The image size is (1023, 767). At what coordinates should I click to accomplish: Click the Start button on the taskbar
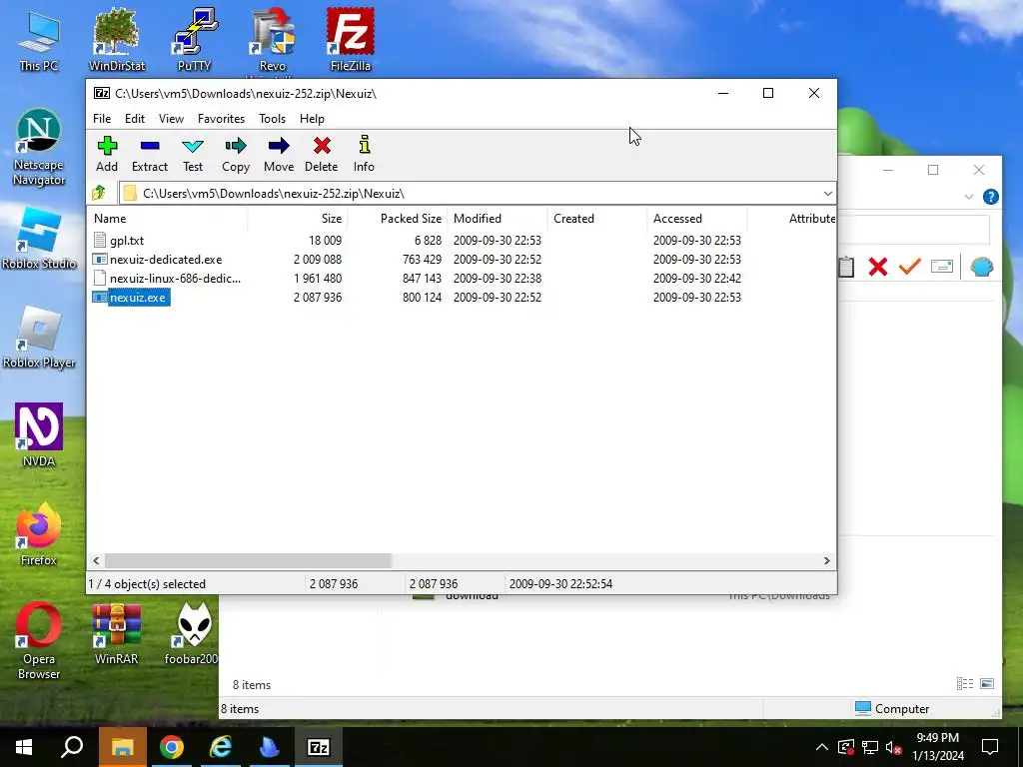coord(24,747)
